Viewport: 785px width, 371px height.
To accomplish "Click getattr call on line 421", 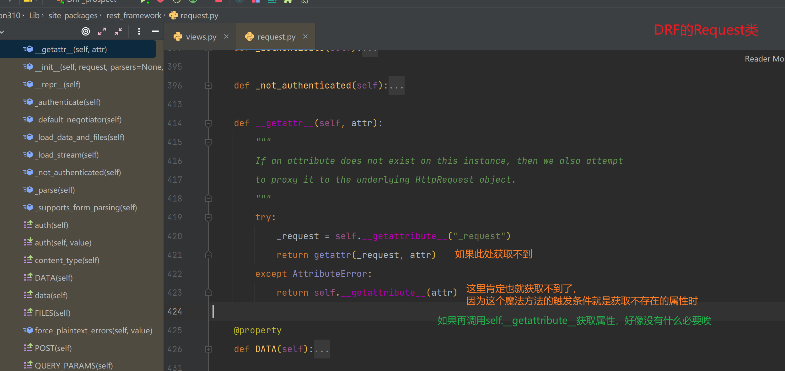I will 332,255.
